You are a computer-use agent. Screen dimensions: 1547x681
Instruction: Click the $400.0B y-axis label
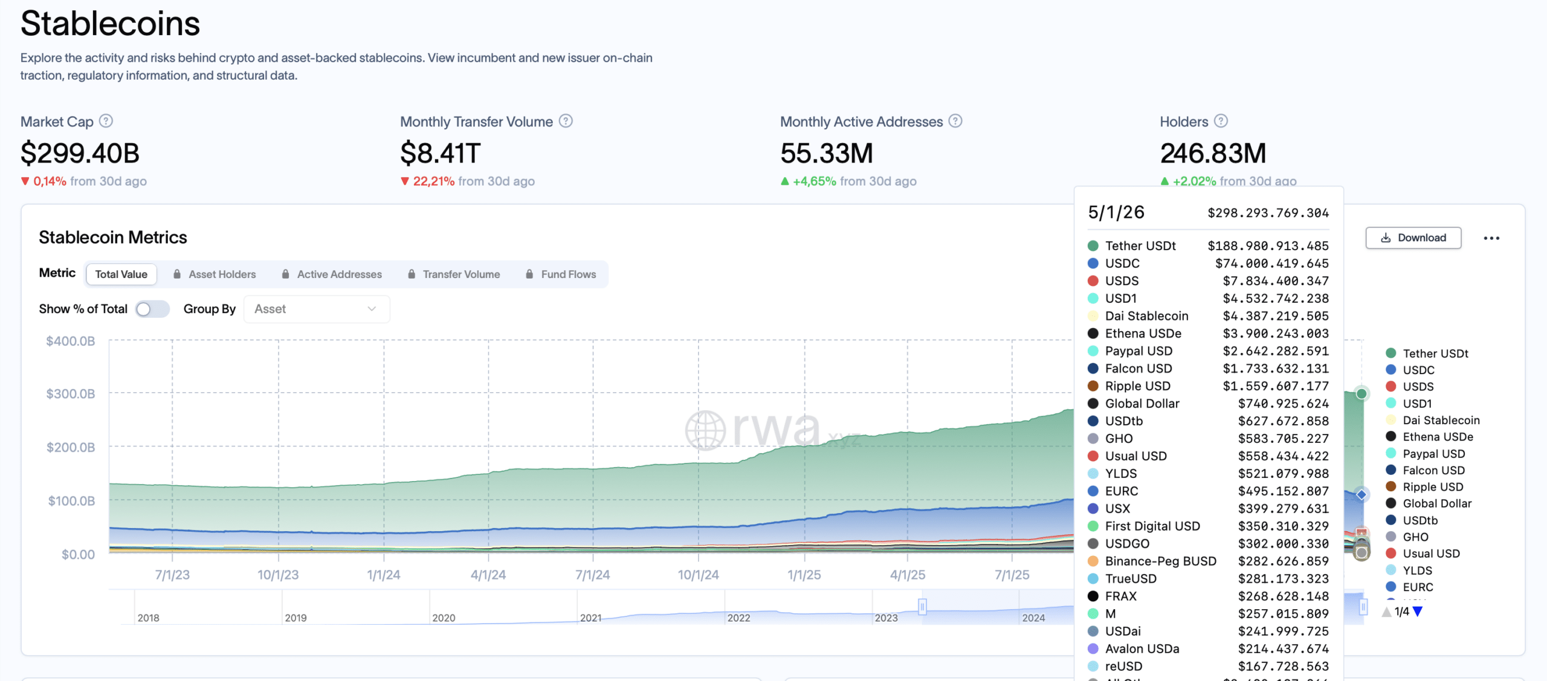71,341
